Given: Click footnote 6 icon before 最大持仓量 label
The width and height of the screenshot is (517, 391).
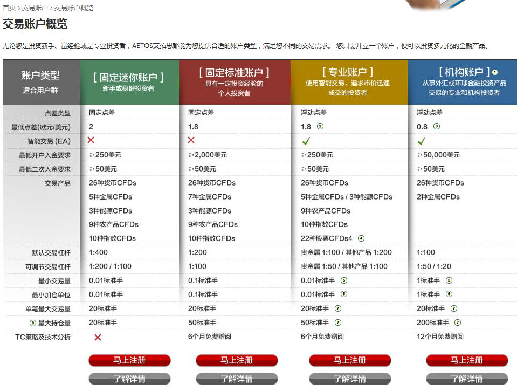Looking at the screenshot, I should 33,323.
